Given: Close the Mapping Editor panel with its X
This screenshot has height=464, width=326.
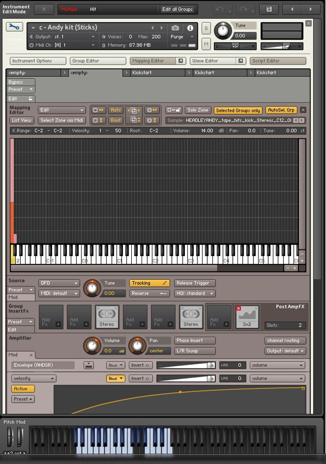Looking at the screenshot, I should point(303,110).
